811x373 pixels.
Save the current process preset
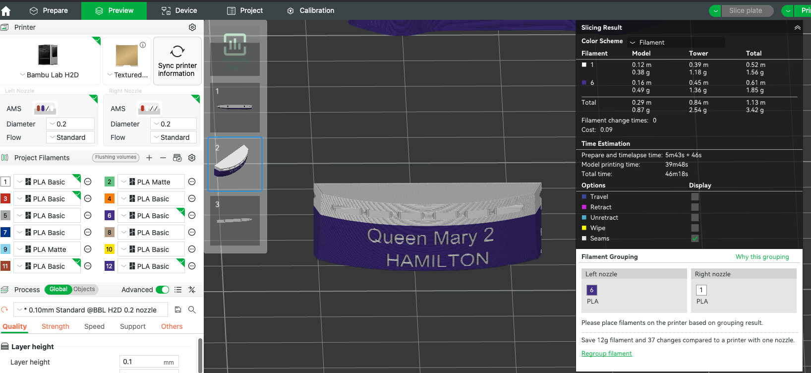[178, 310]
